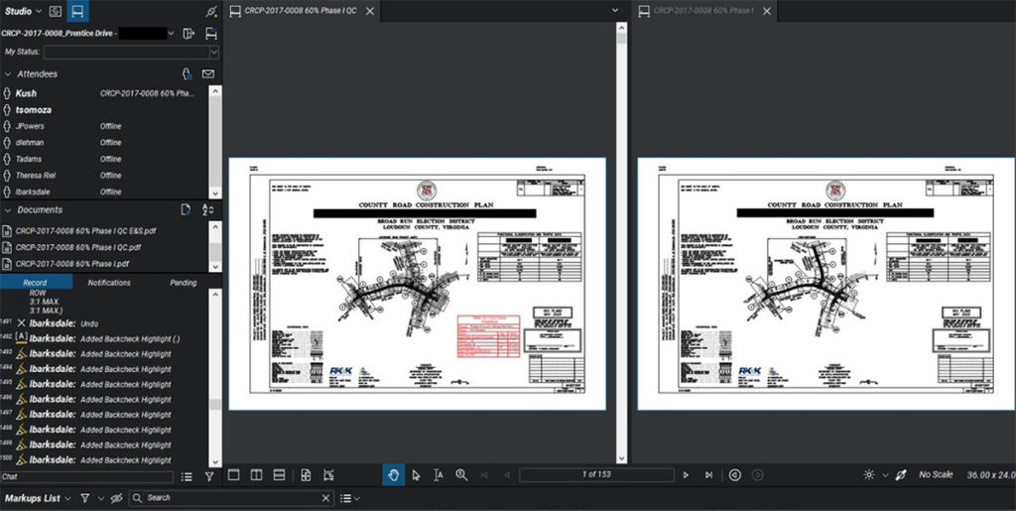Click the No Scale label

point(936,474)
